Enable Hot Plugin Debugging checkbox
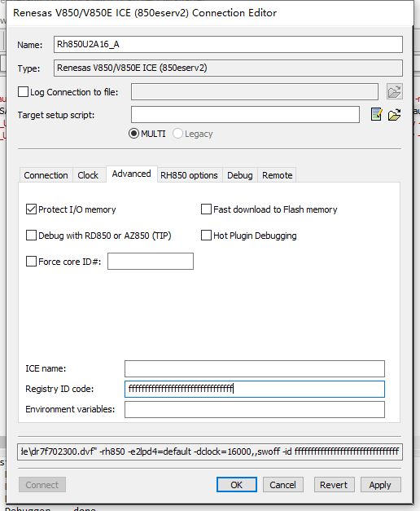Viewport: 420px width, 511px height. pos(206,236)
